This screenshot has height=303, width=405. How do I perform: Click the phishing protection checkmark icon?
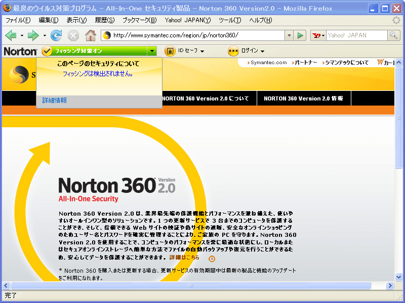[x=47, y=51]
